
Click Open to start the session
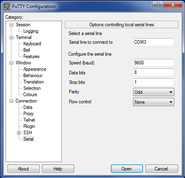(x=127, y=169)
